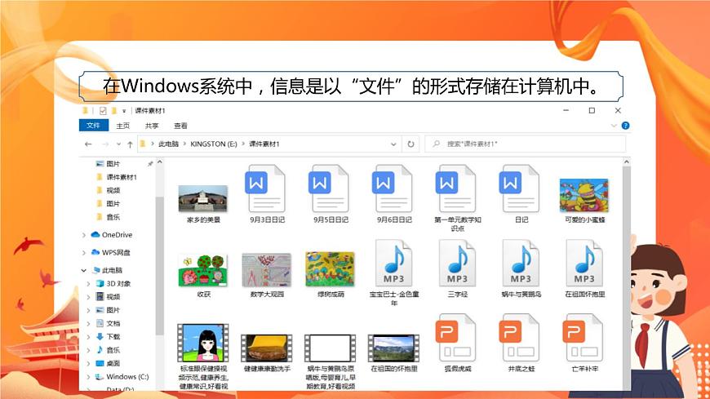
Task: Select the 日记 Word document icon
Action: [x=521, y=188]
